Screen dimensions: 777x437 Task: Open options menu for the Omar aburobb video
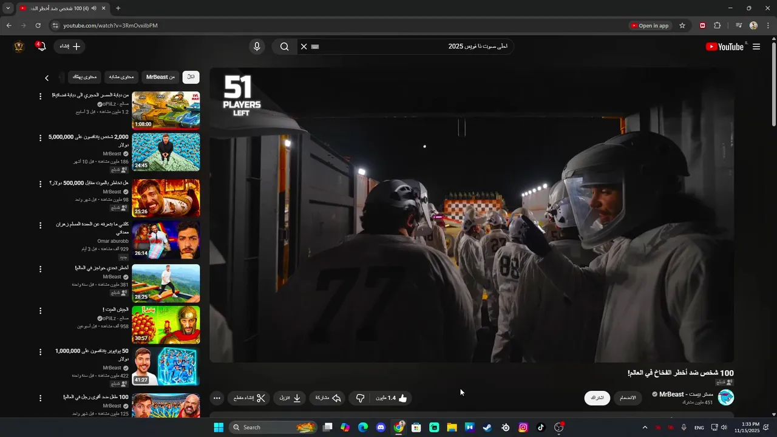point(41,225)
